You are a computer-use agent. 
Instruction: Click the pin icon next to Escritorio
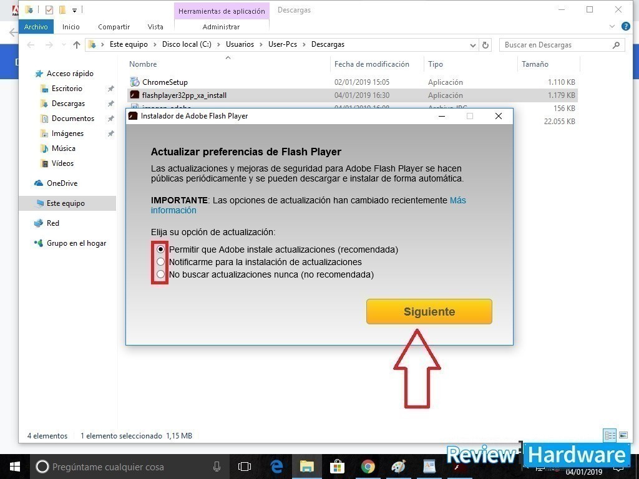click(x=110, y=89)
